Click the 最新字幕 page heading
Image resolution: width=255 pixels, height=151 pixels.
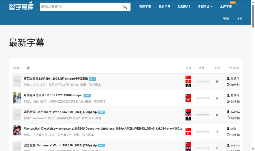(x=27, y=42)
